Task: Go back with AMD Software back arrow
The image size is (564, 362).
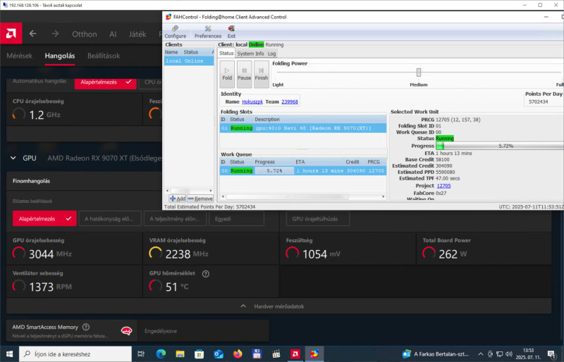Action: pyautogui.click(x=32, y=34)
